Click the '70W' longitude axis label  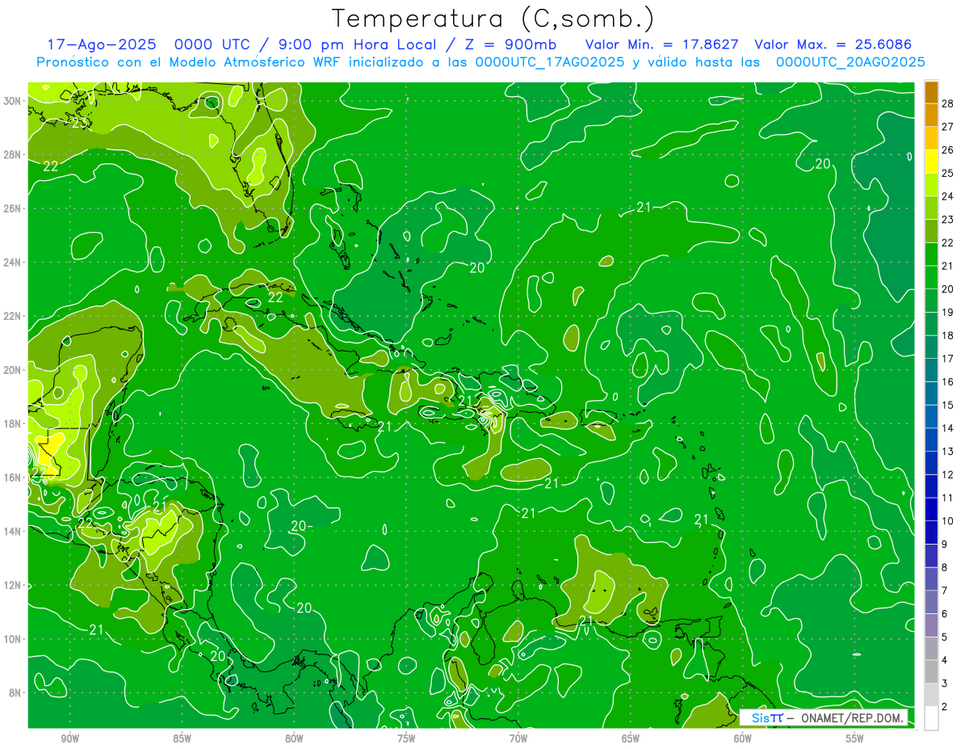click(x=518, y=738)
